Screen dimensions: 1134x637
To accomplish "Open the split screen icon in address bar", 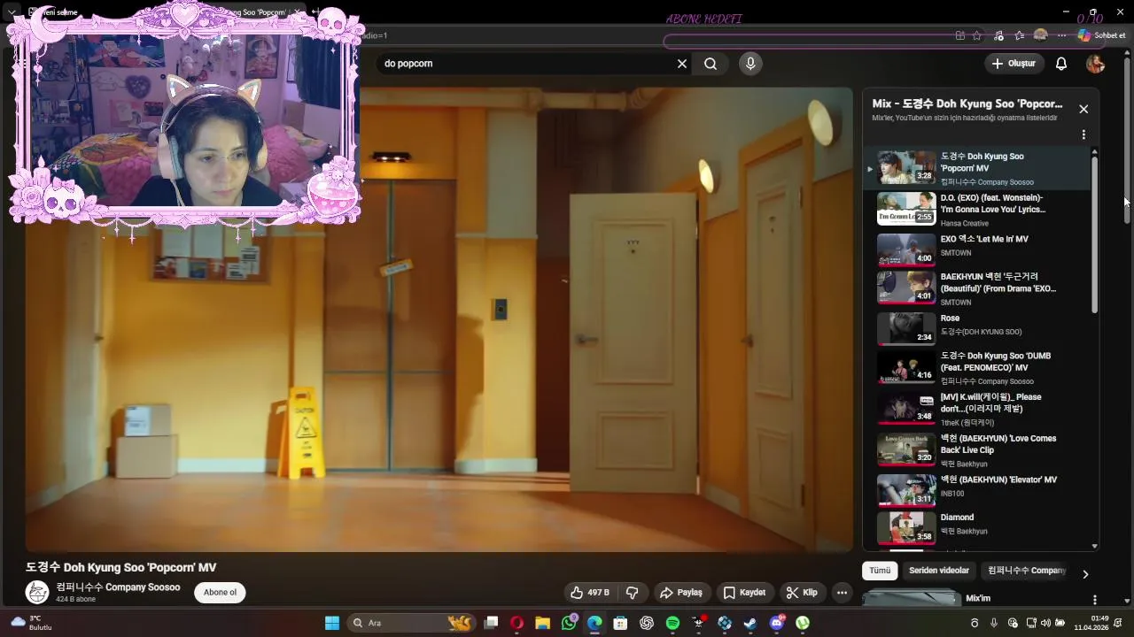I will [x=960, y=35].
